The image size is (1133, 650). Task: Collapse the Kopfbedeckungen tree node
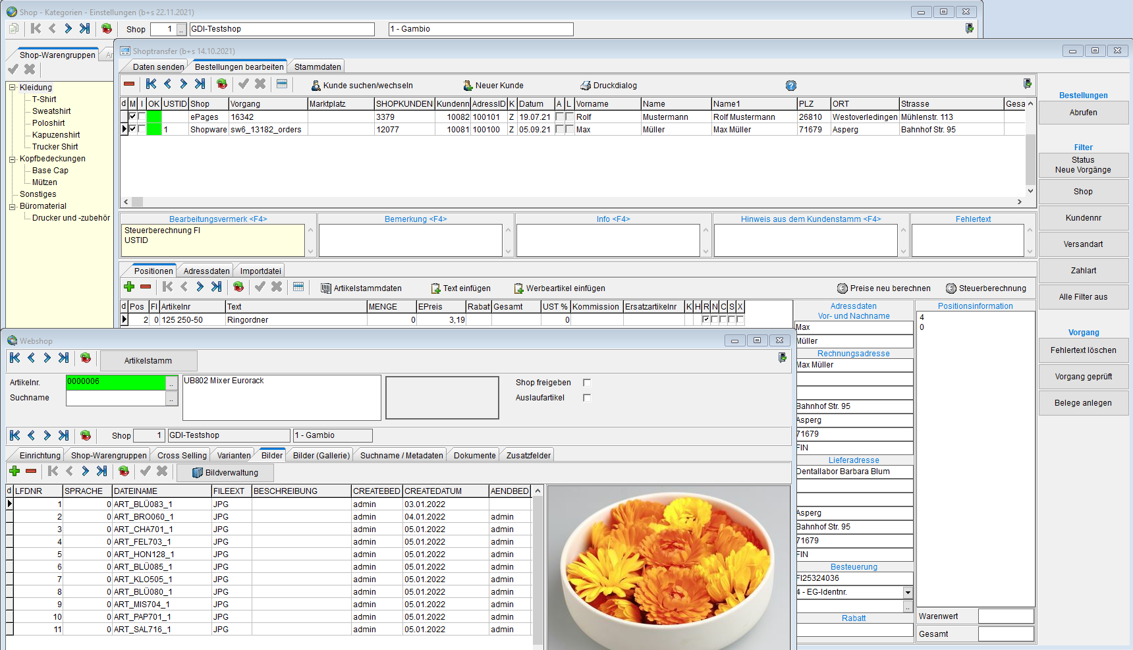pos(12,159)
